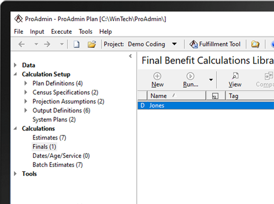Screen dimensions: 274x204
Task: Open the Input menu
Action: [37, 32]
